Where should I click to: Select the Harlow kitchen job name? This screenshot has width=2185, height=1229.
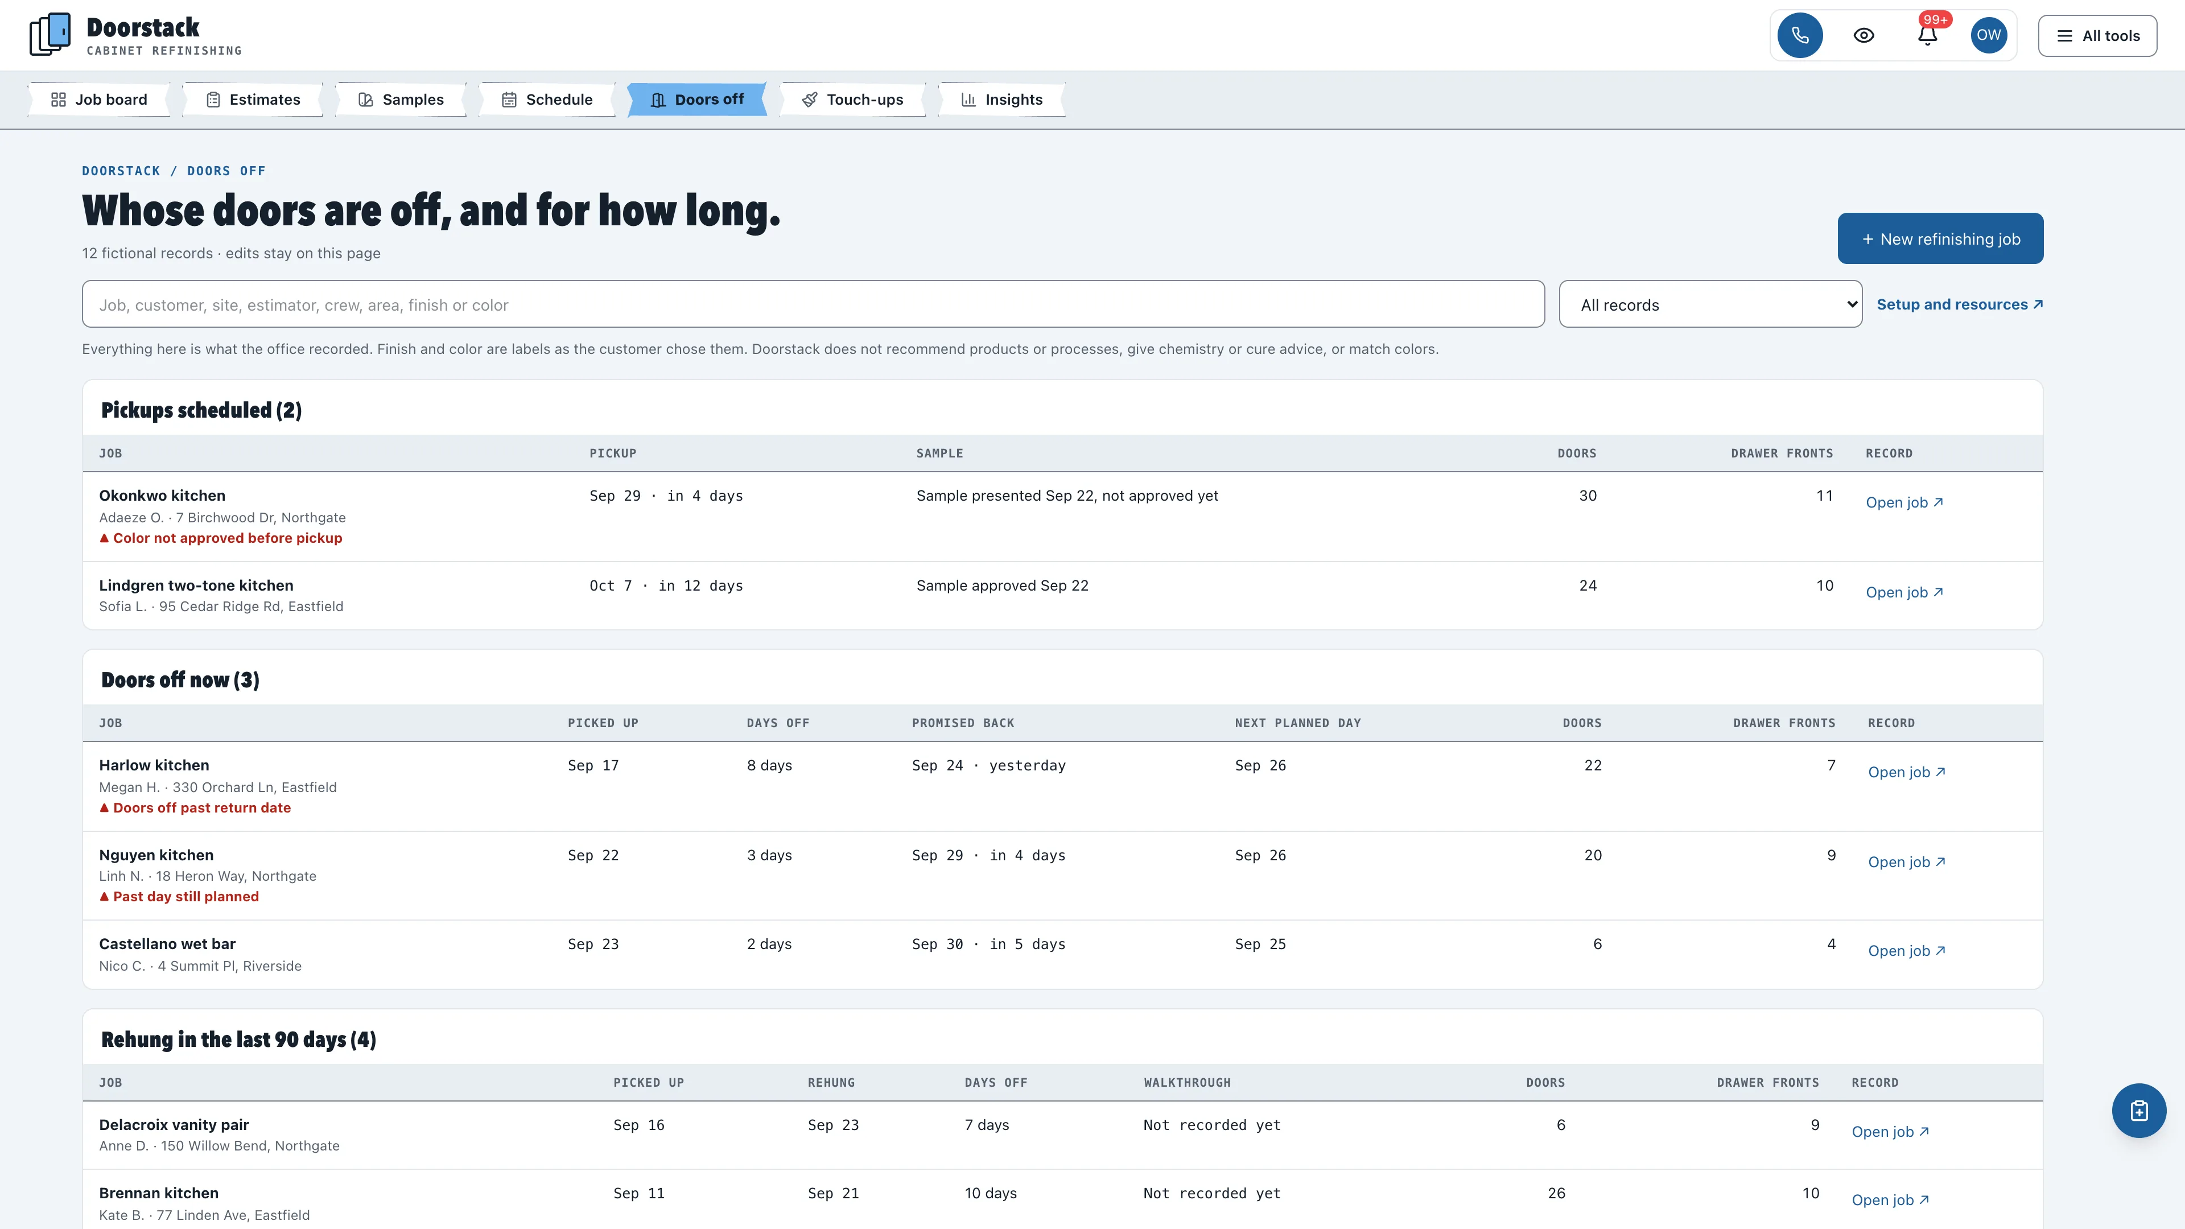click(x=154, y=765)
